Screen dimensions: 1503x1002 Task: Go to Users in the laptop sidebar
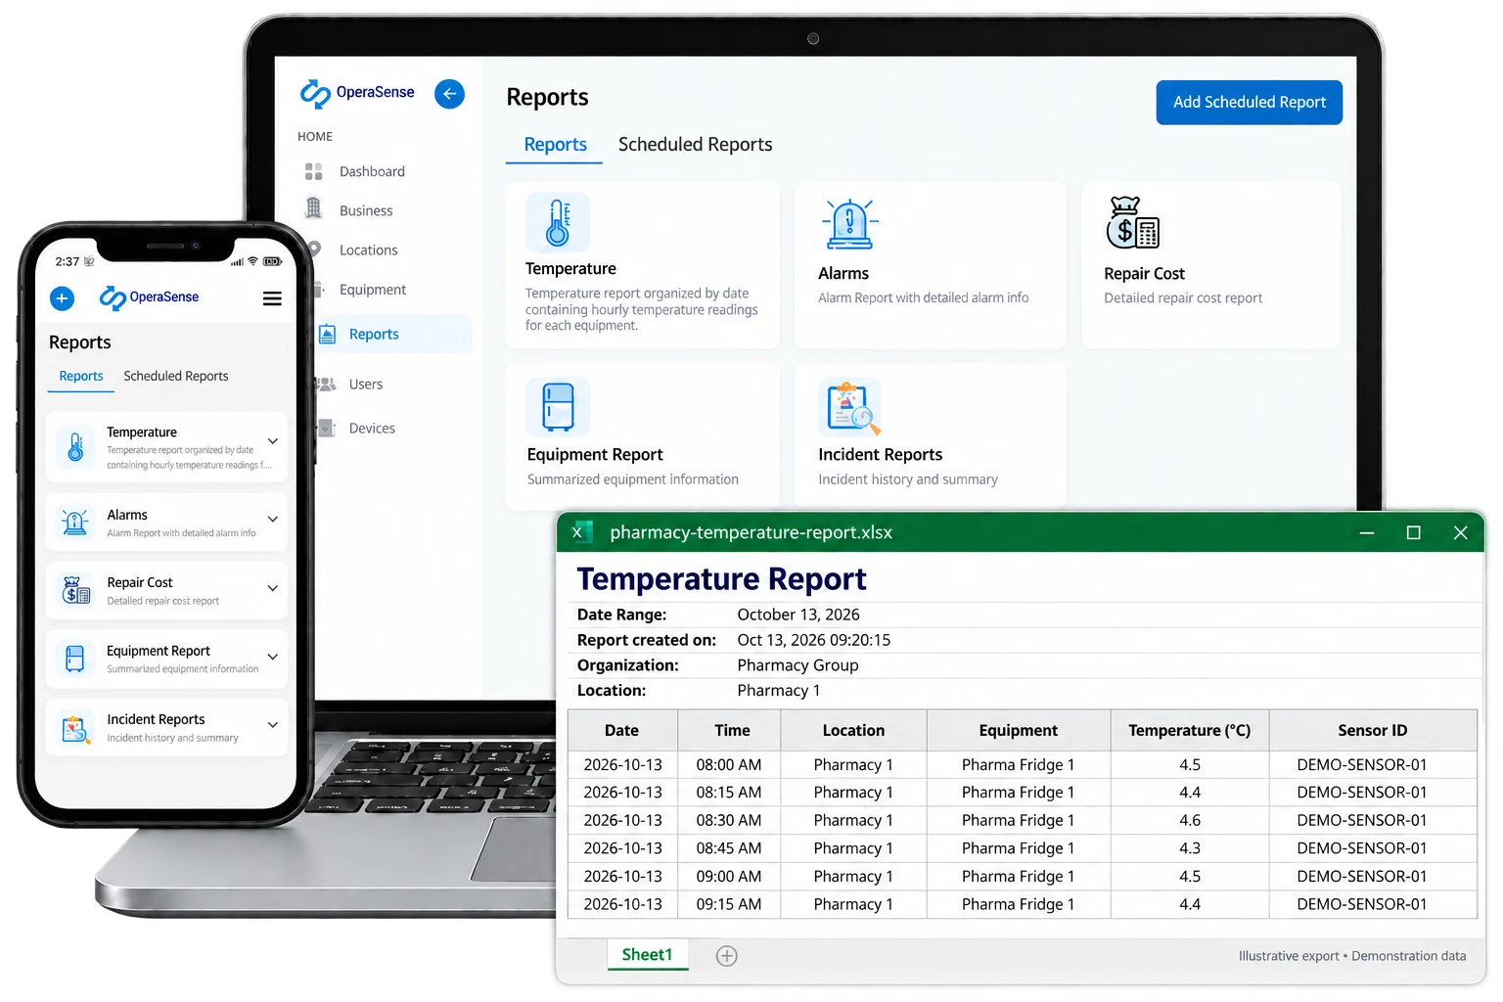tap(365, 384)
